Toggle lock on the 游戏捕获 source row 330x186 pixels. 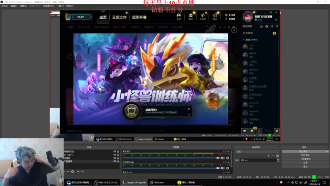pos(118,158)
